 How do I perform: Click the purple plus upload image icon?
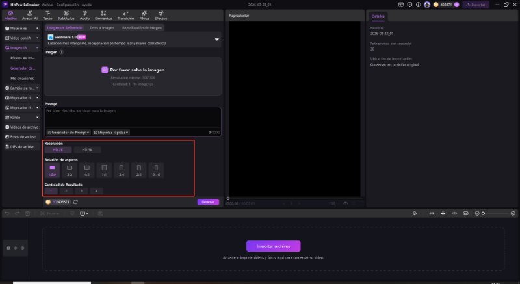pyautogui.click(x=105, y=70)
